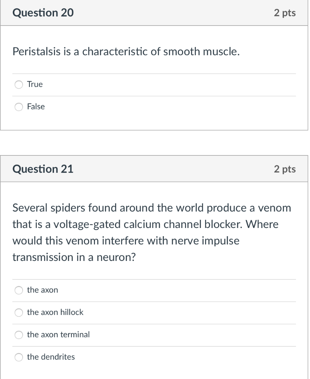This screenshot has width=310, height=379.
Task: Click the "2 pts" label of Question 21
Action: coord(284,169)
